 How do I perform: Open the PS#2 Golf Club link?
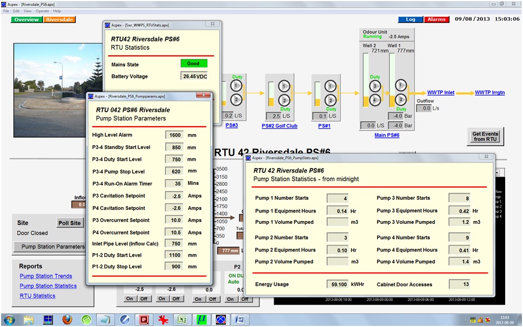click(x=280, y=126)
